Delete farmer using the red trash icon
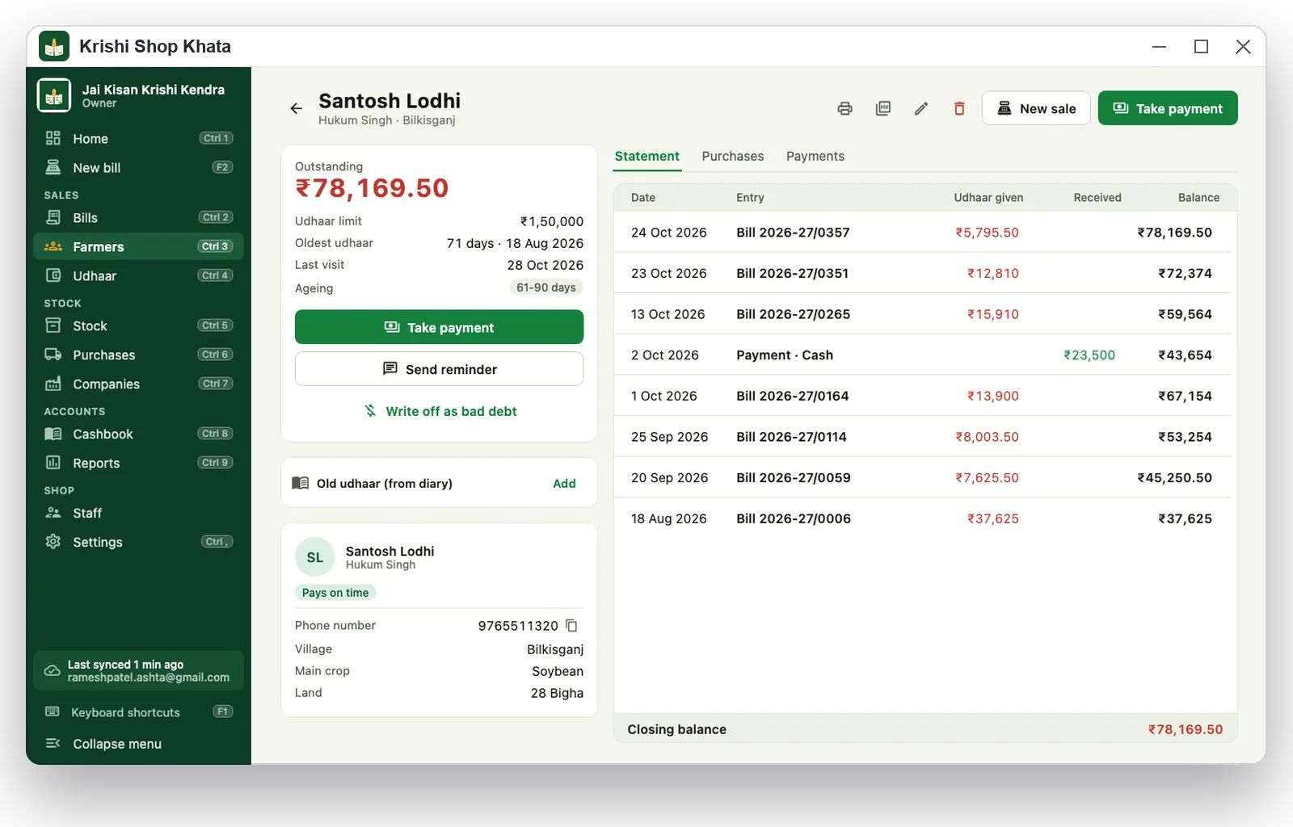 tap(959, 108)
